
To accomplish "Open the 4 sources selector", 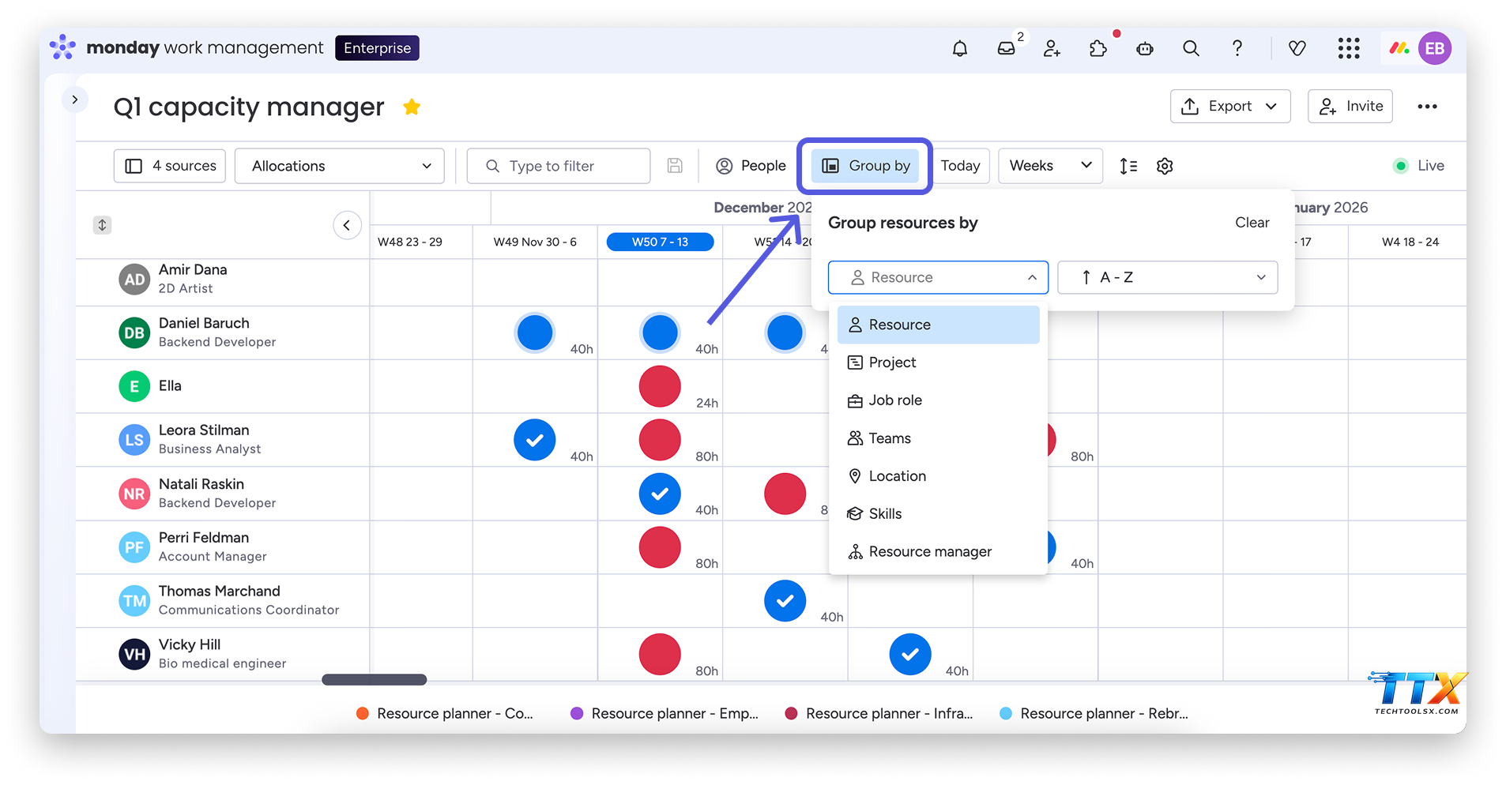I will (170, 166).
